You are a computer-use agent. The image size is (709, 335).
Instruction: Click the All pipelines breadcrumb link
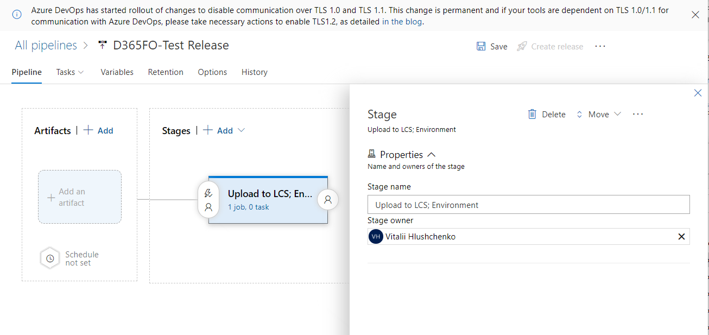pyautogui.click(x=46, y=46)
